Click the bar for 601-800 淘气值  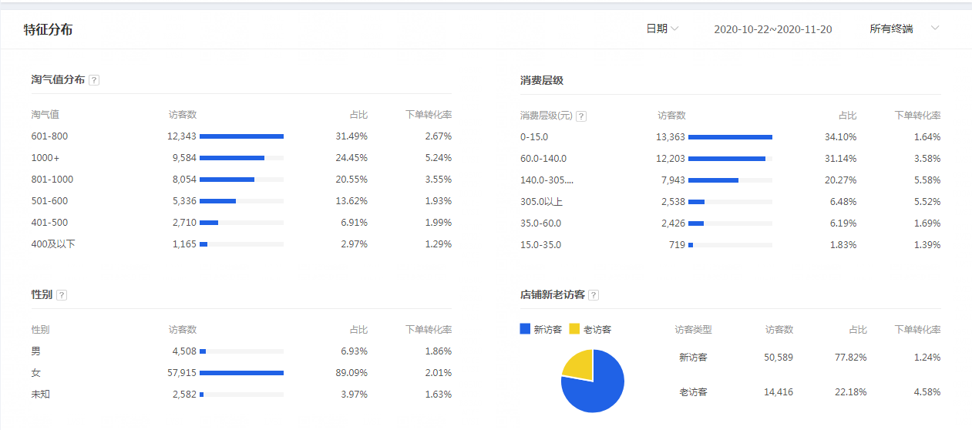[x=241, y=136]
